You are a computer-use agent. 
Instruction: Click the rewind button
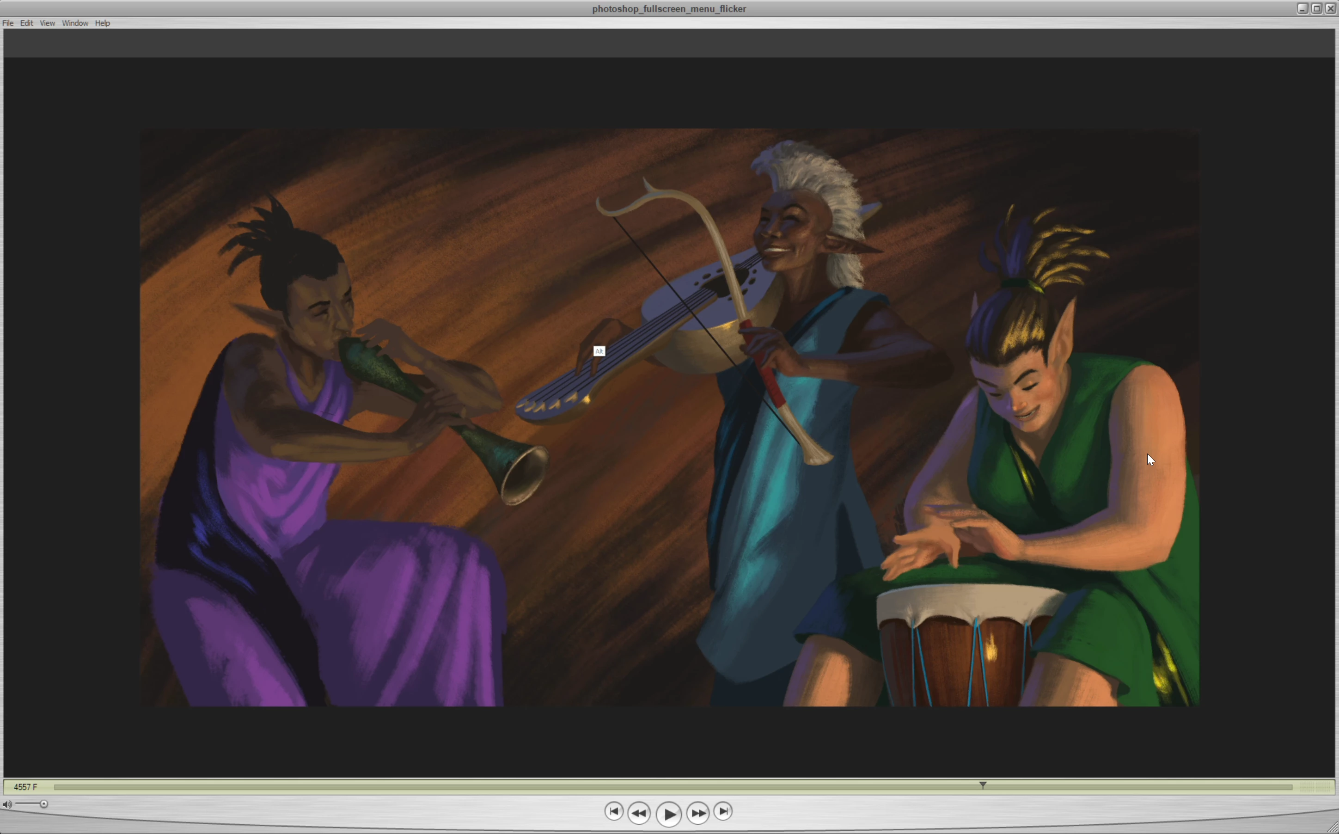[639, 813]
